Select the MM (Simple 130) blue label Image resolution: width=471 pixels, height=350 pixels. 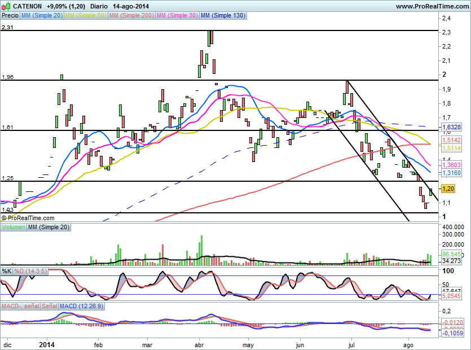click(223, 16)
